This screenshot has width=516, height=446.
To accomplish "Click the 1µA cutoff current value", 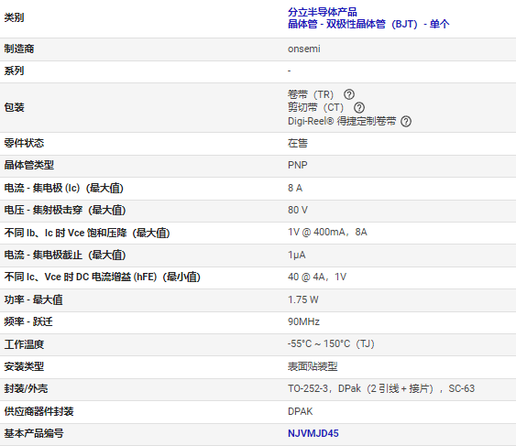I will pyautogui.click(x=297, y=255).
